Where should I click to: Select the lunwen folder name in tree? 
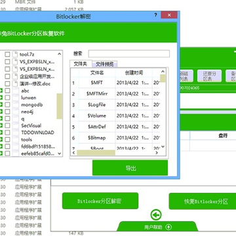point(29,98)
